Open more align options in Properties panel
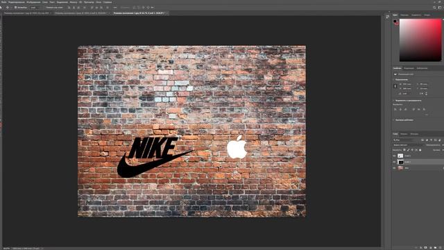The image size is (444, 250). [427, 115]
